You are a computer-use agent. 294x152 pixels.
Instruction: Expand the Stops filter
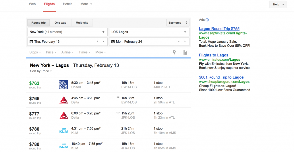pos(35,52)
